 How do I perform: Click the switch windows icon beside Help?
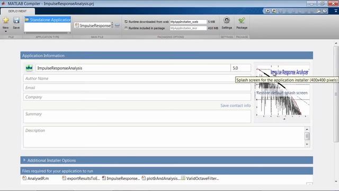coord(319,11)
